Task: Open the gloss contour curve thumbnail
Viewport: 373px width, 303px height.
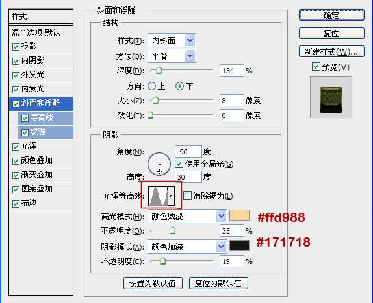Action: (158, 196)
